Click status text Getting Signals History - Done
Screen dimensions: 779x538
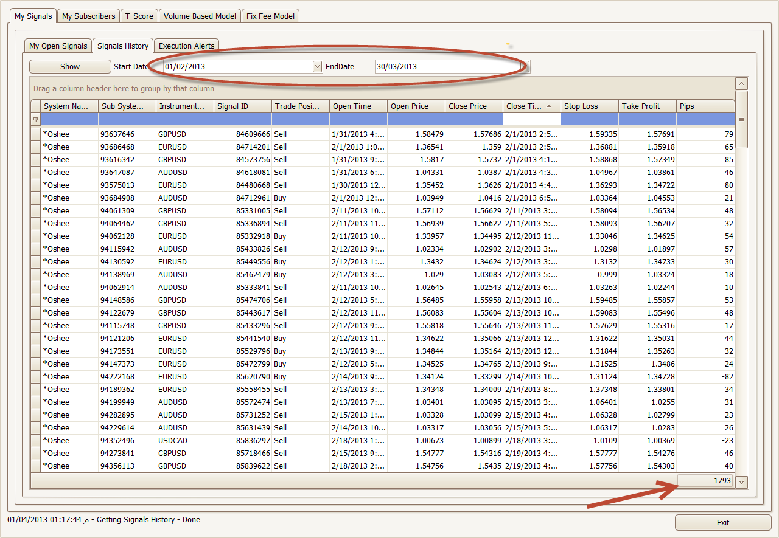148,520
